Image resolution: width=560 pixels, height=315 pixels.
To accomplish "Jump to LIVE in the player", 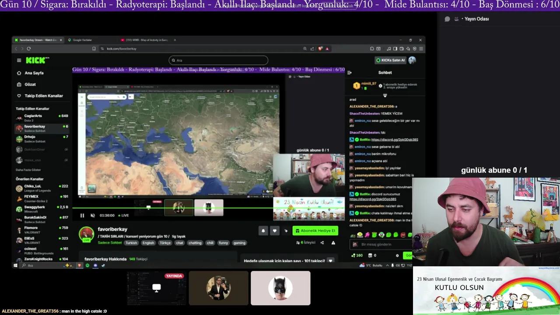I will point(123,215).
